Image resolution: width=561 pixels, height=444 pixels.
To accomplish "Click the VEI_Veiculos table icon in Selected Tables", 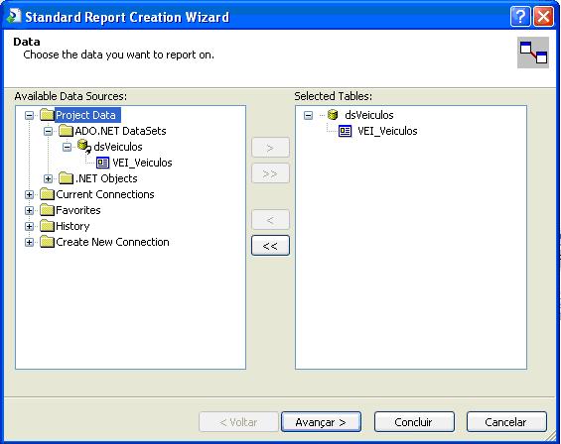I will (x=345, y=131).
